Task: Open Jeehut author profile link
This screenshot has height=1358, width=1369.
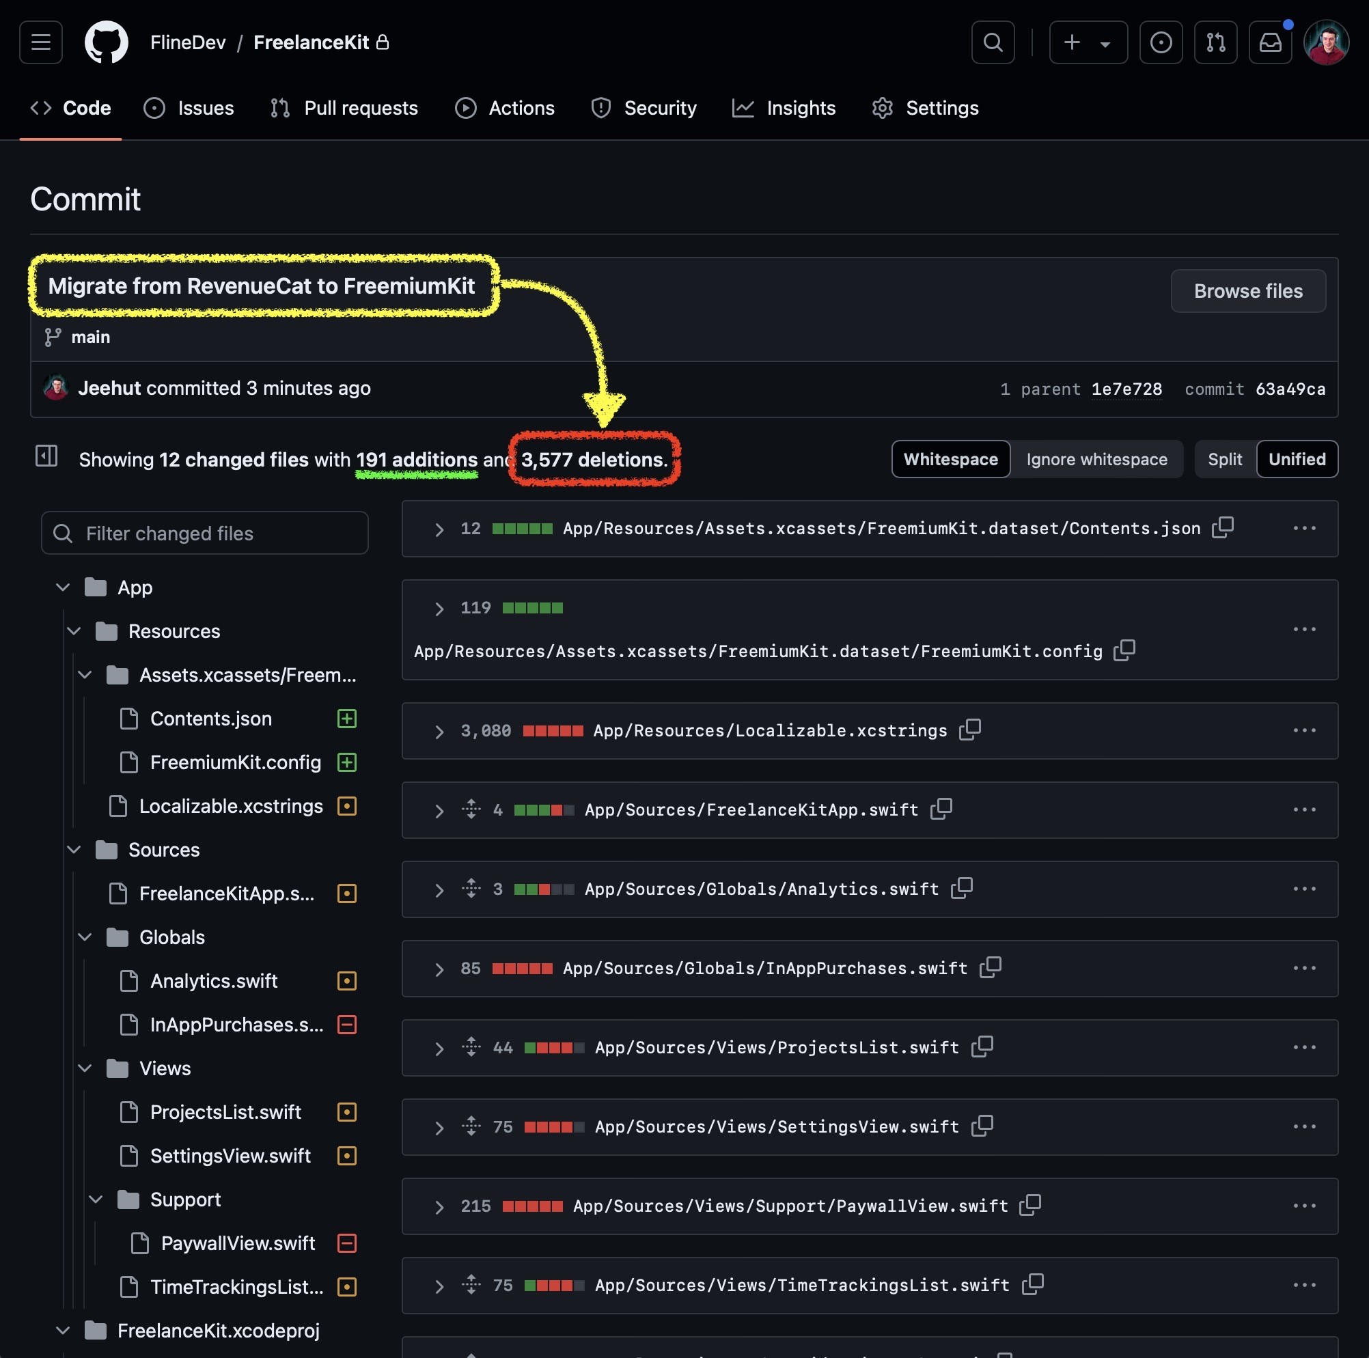Action: pos(110,388)
